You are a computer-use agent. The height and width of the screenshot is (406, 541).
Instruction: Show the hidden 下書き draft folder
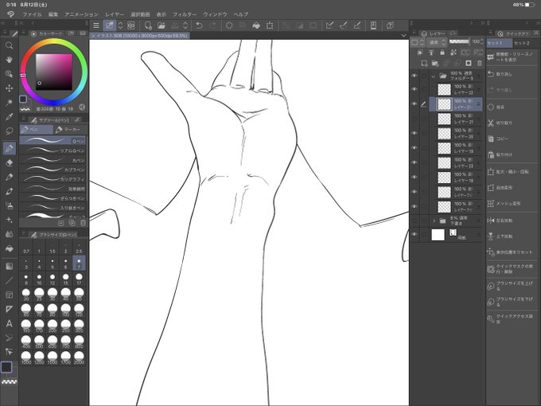pyautogui.click(x=415, y=221)
